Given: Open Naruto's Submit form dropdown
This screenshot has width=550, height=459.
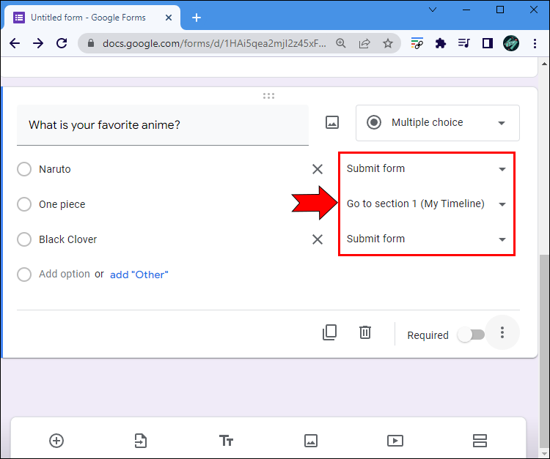Looking at the screenshot, I should tap(426, 169).
